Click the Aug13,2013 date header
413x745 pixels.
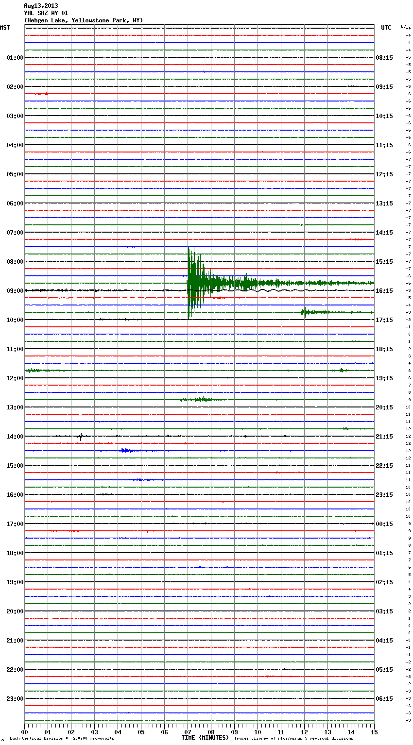pyautogui.click(x=41, y=6)
